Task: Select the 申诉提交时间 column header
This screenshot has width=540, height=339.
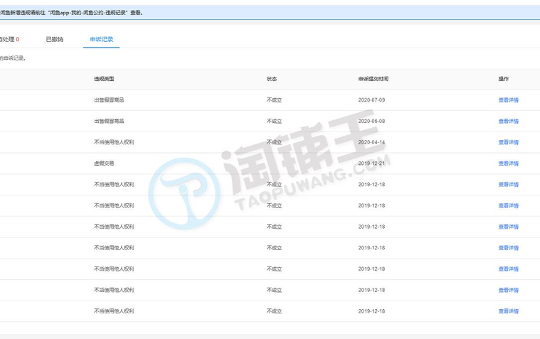Action: [373, 79]
